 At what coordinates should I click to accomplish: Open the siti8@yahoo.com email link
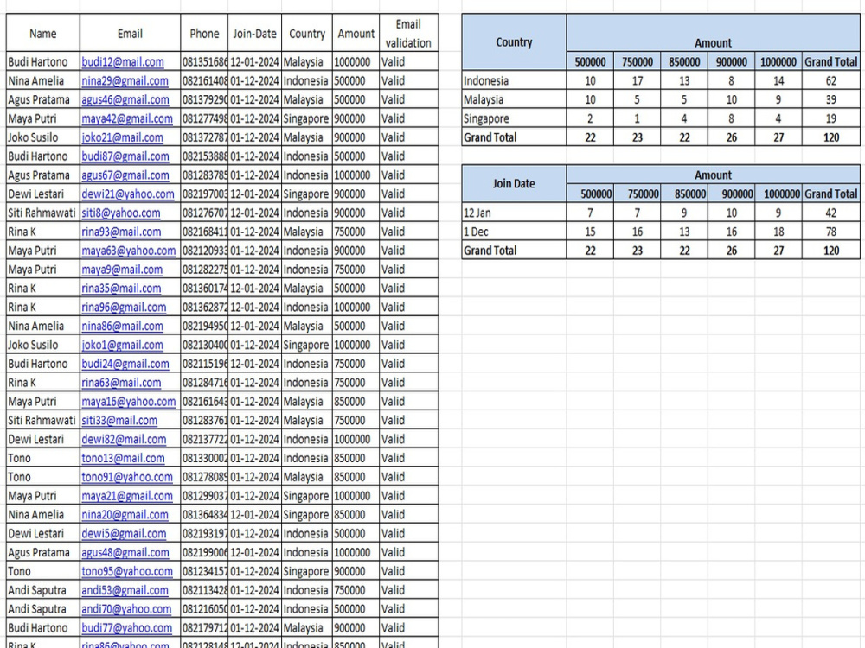[x=121, y=213]
